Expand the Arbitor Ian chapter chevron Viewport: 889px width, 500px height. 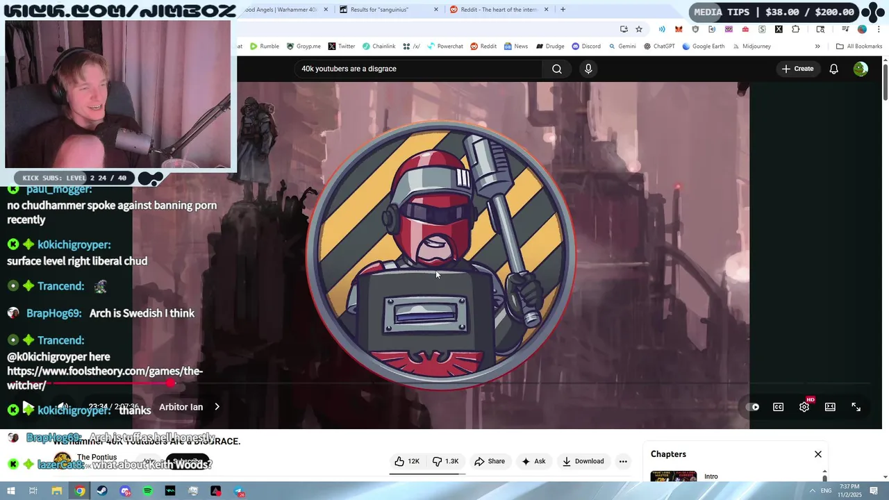click(217, 407)
